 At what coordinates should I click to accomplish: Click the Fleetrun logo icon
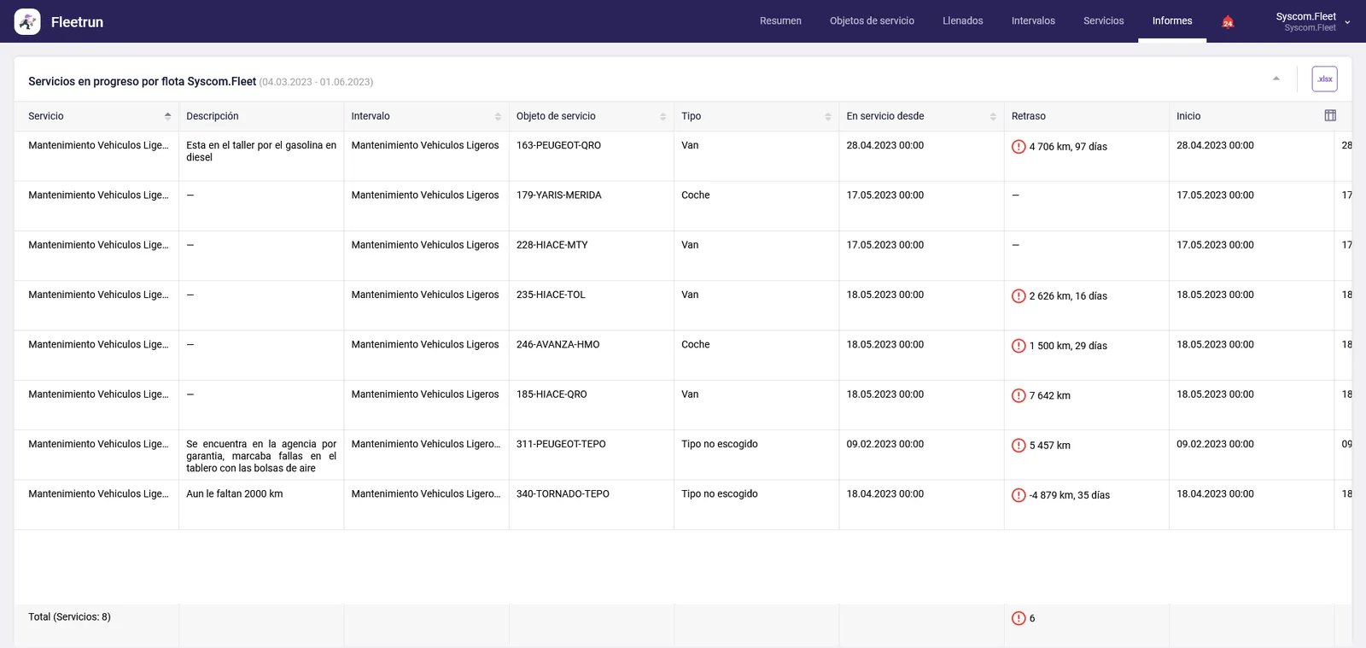(27, 21)
